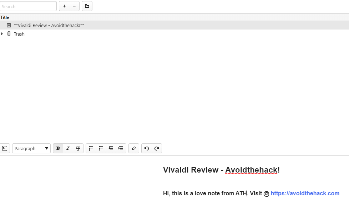Decrease indent of the text

(111, 148)
